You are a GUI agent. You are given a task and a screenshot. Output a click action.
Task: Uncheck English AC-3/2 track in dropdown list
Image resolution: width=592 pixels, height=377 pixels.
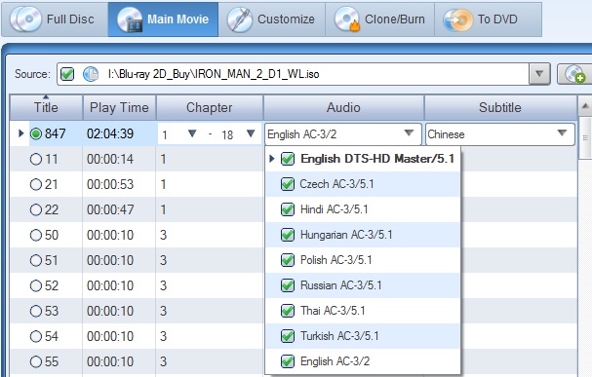[288, 361]
